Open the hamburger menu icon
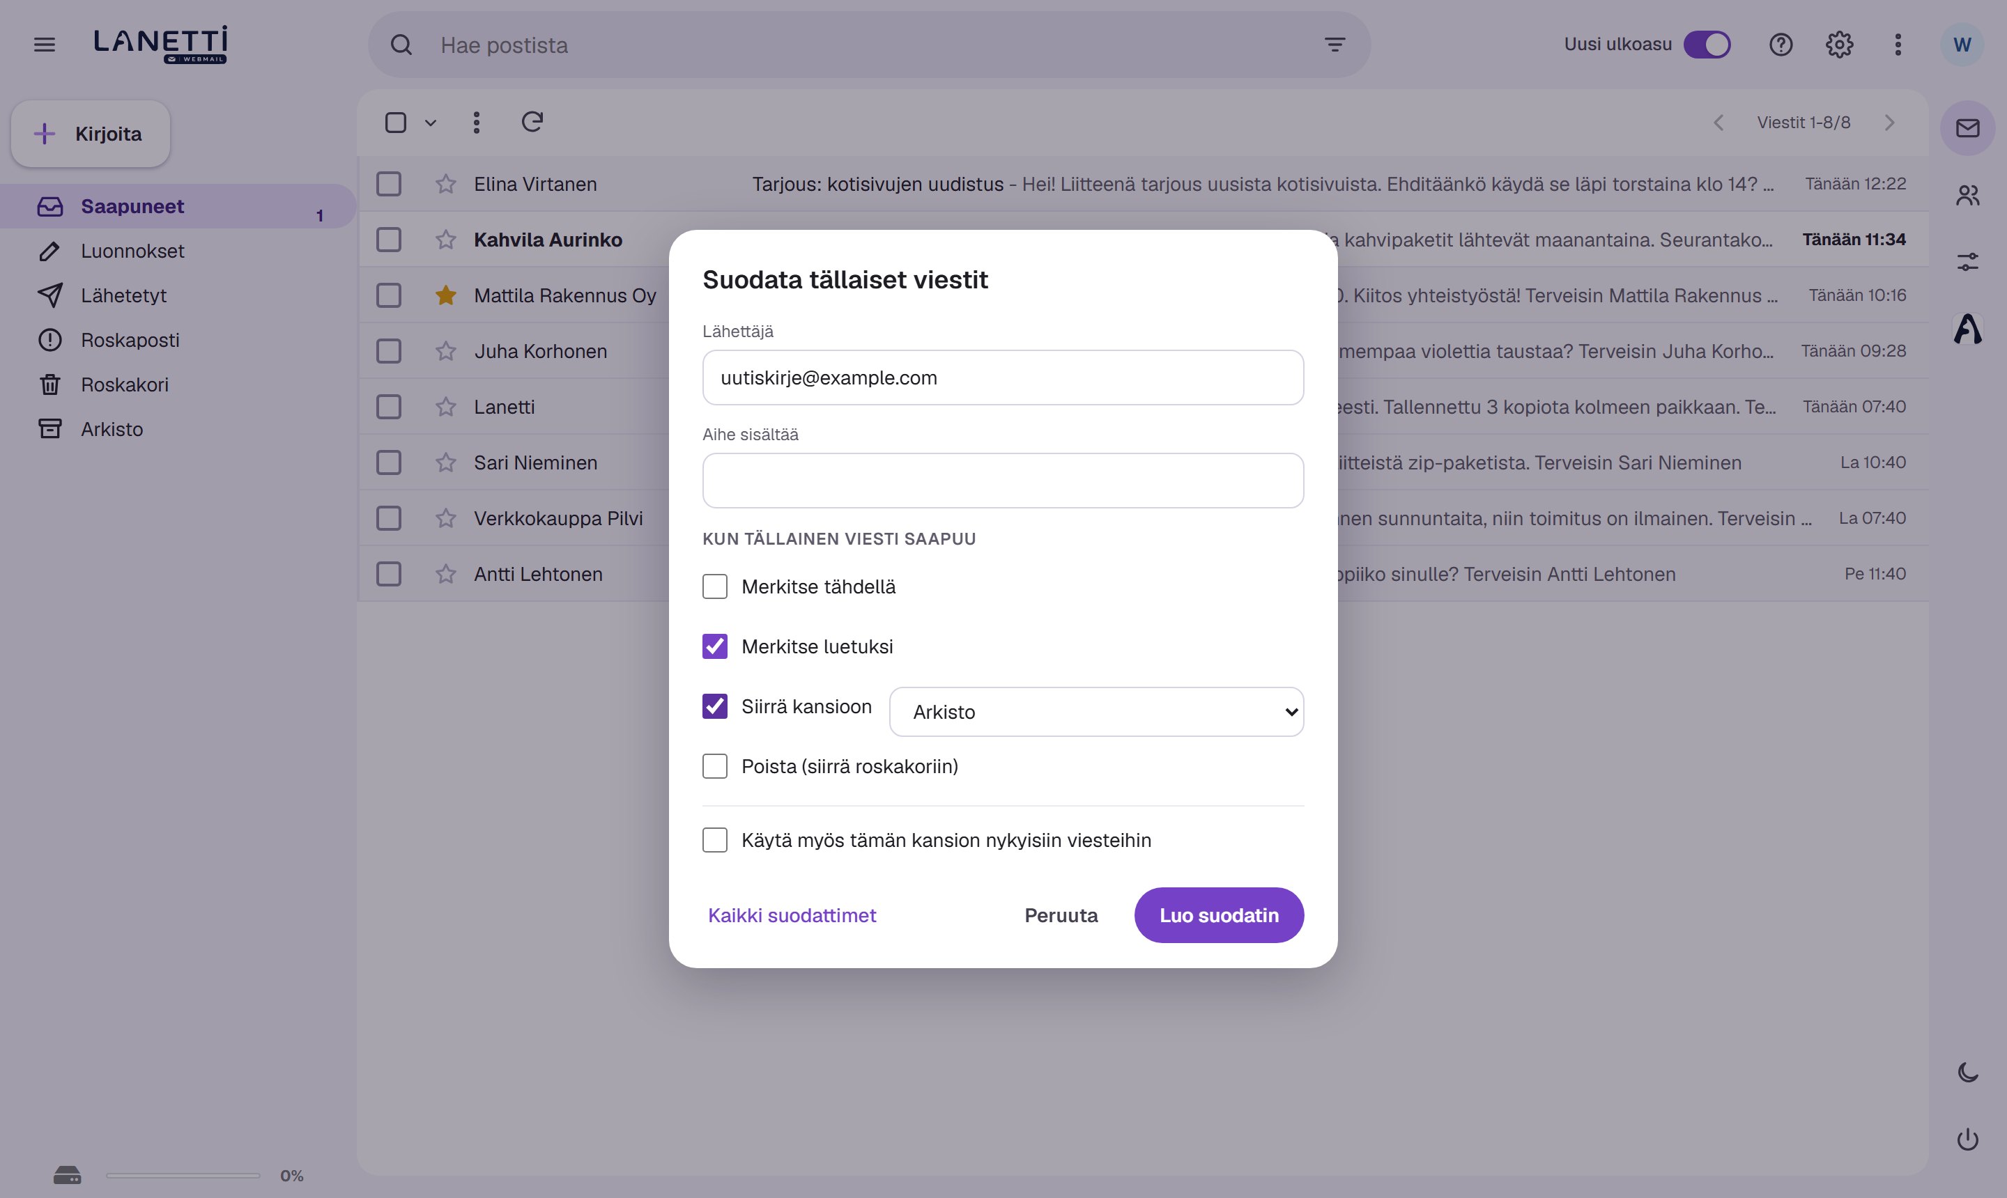The width and height of the screenshot is (2007, 1198). coord(45,45)
